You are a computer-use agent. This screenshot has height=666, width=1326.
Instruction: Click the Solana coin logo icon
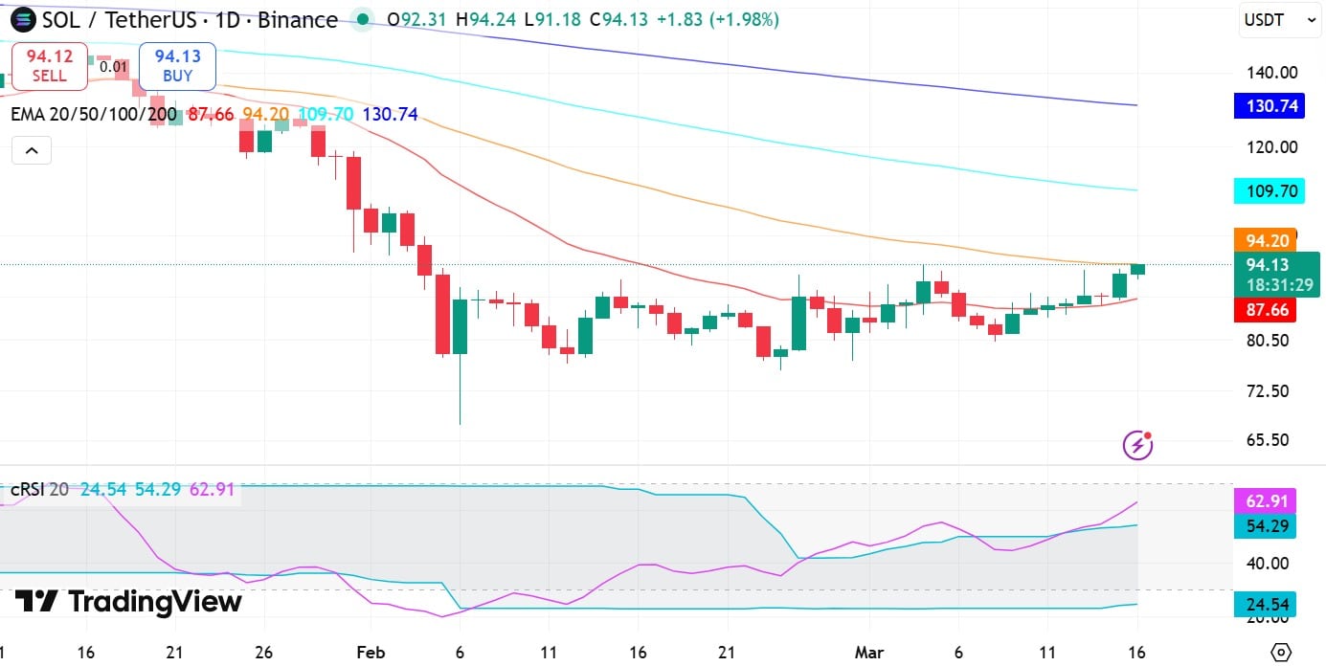pyautogui.click(x=20, y=19)
